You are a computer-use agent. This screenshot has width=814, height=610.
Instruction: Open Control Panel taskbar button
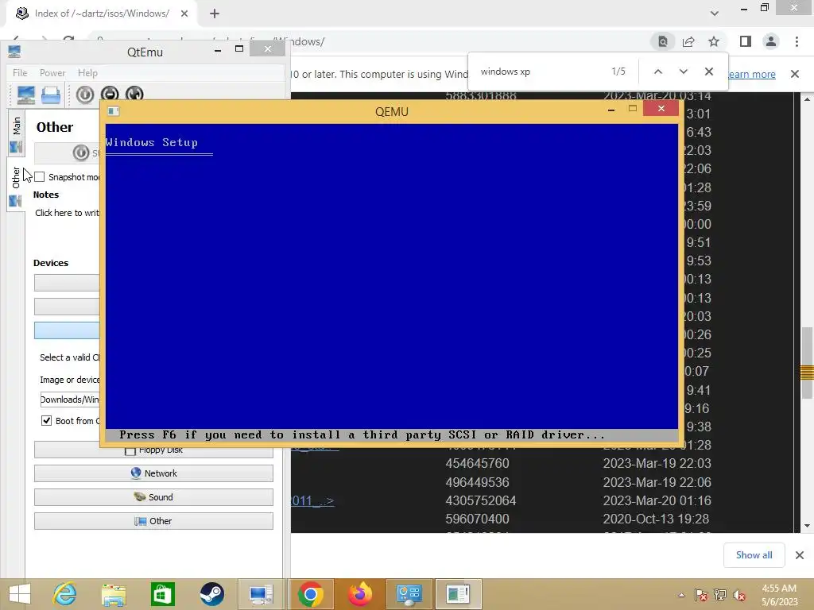pyautogui.click(x=409, y=594)
